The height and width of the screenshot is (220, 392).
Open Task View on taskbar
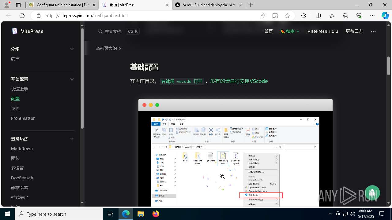click(x=110, y=214)
